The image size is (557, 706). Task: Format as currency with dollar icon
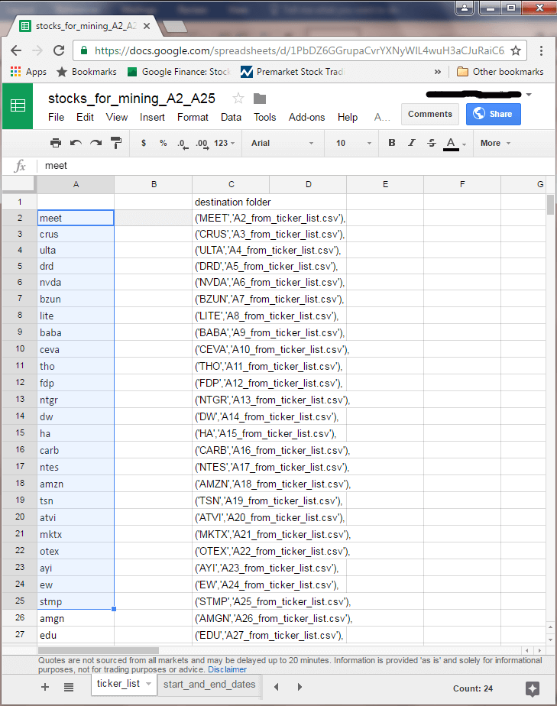point(144,143)
